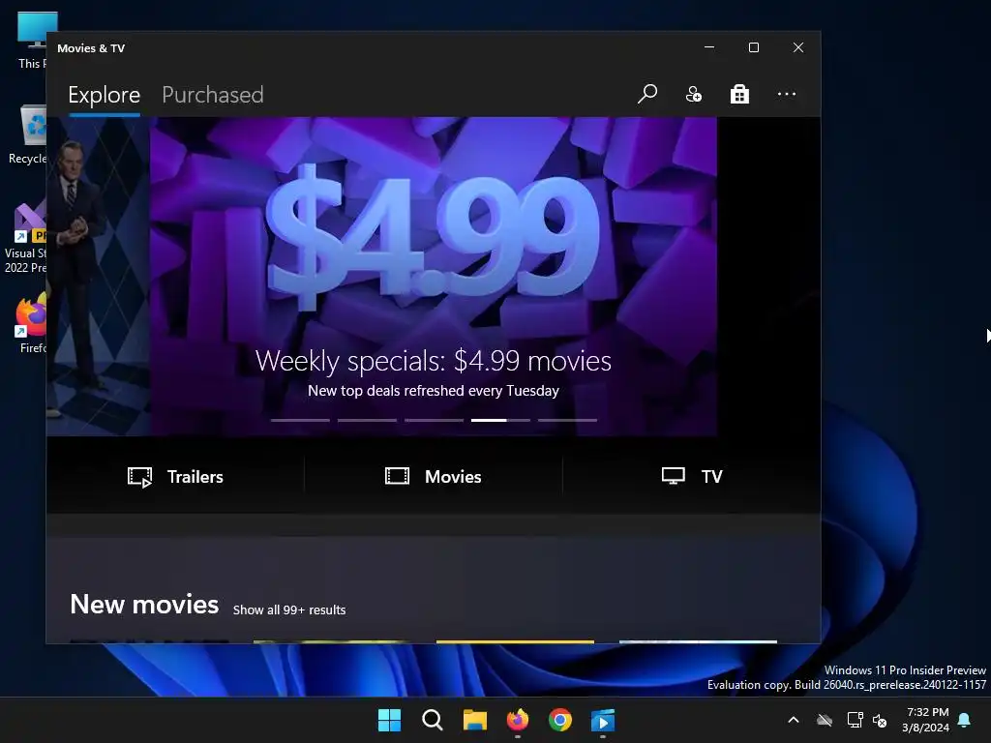Open the clock showing 7:32 PM

[926, 720]
